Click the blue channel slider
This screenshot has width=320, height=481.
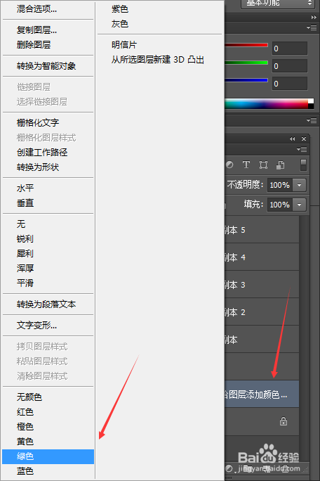246,80
